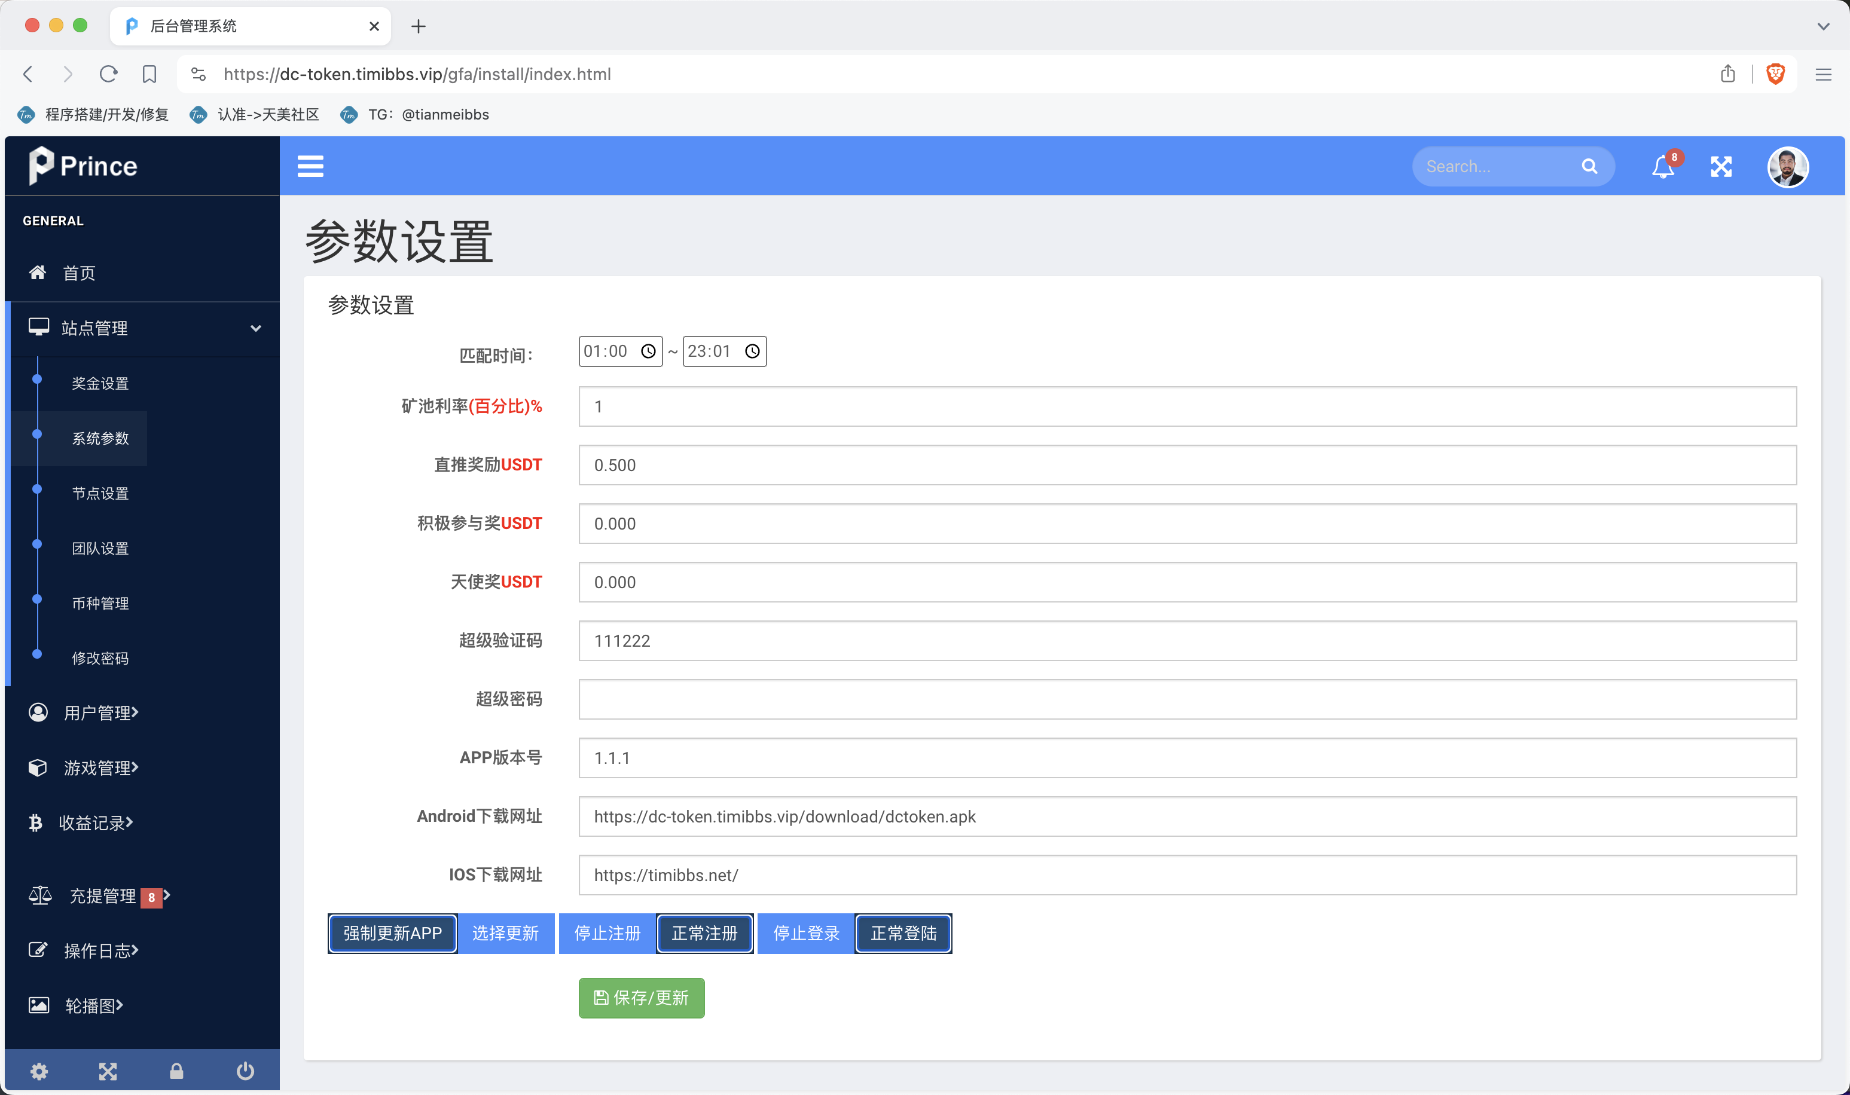Click the 01:00 start time field
Screen dimensions: 1850x1095
[x=621, y=351]
